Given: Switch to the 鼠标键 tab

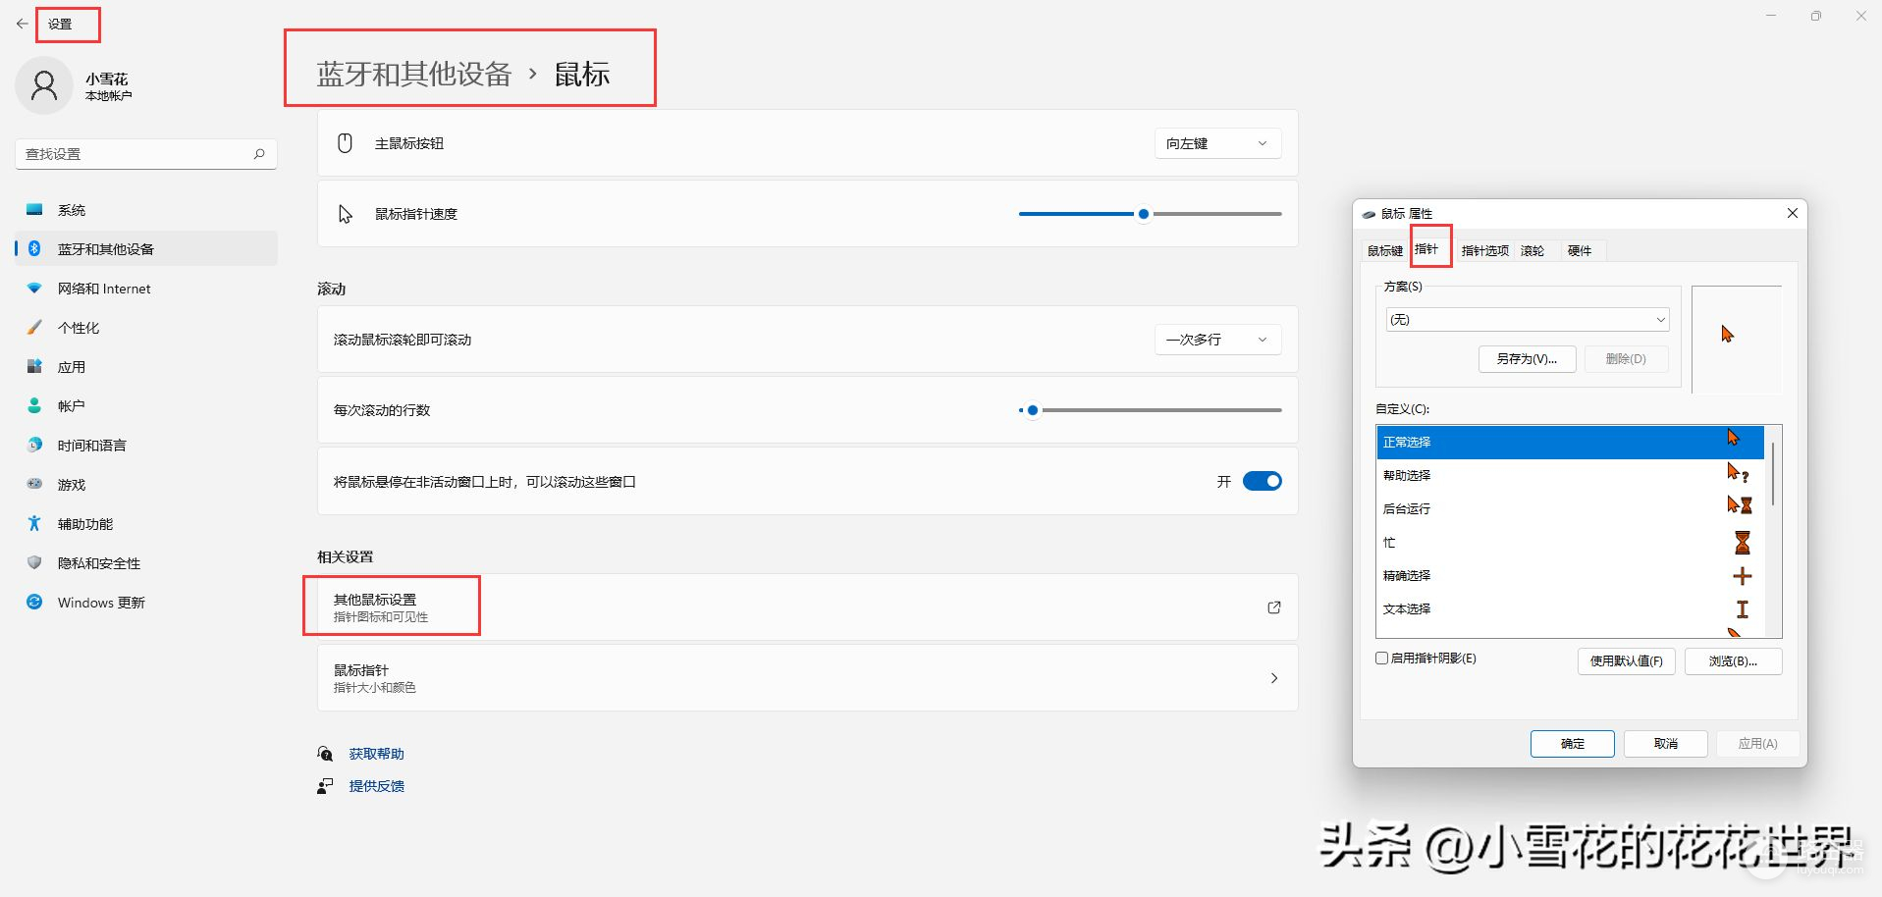Looking at the screenshot, I should click(x=1385, y=250).
